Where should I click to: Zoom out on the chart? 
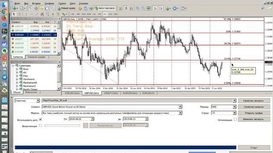(143, 8)
